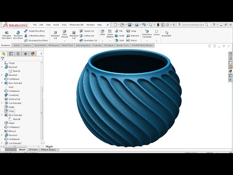The width and height of the screenshot is (233, 175).
Task: Click the Search Knowledge Base field
Action: 193,25
